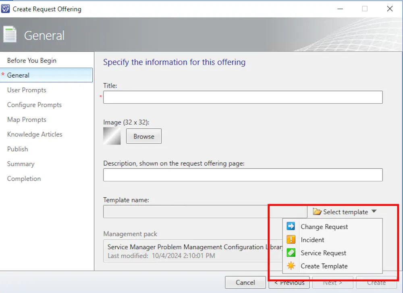The height and width of the screenshot is (293, 403).
Task: Open the User Prompts step
Action: tap(27, 90)
